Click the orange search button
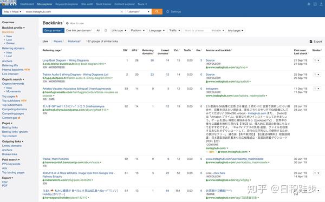 pyautogui.click(x=157, y=11)
